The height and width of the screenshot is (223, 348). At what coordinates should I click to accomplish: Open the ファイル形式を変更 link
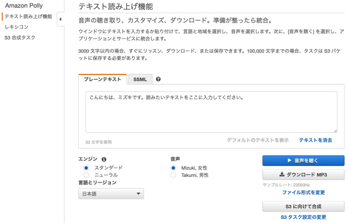click(x=303, y=193)
